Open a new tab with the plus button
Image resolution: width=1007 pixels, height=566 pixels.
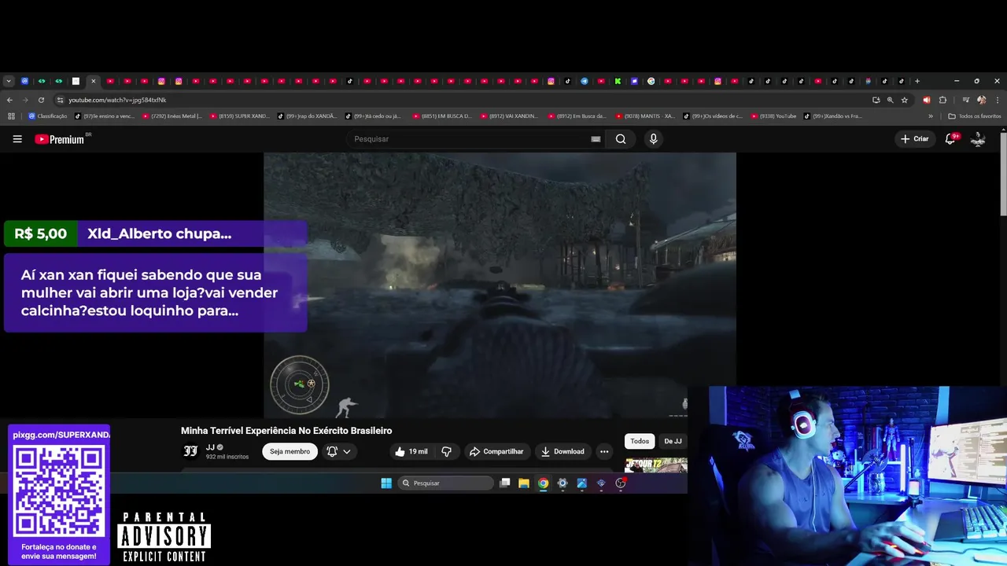(917, 81)
